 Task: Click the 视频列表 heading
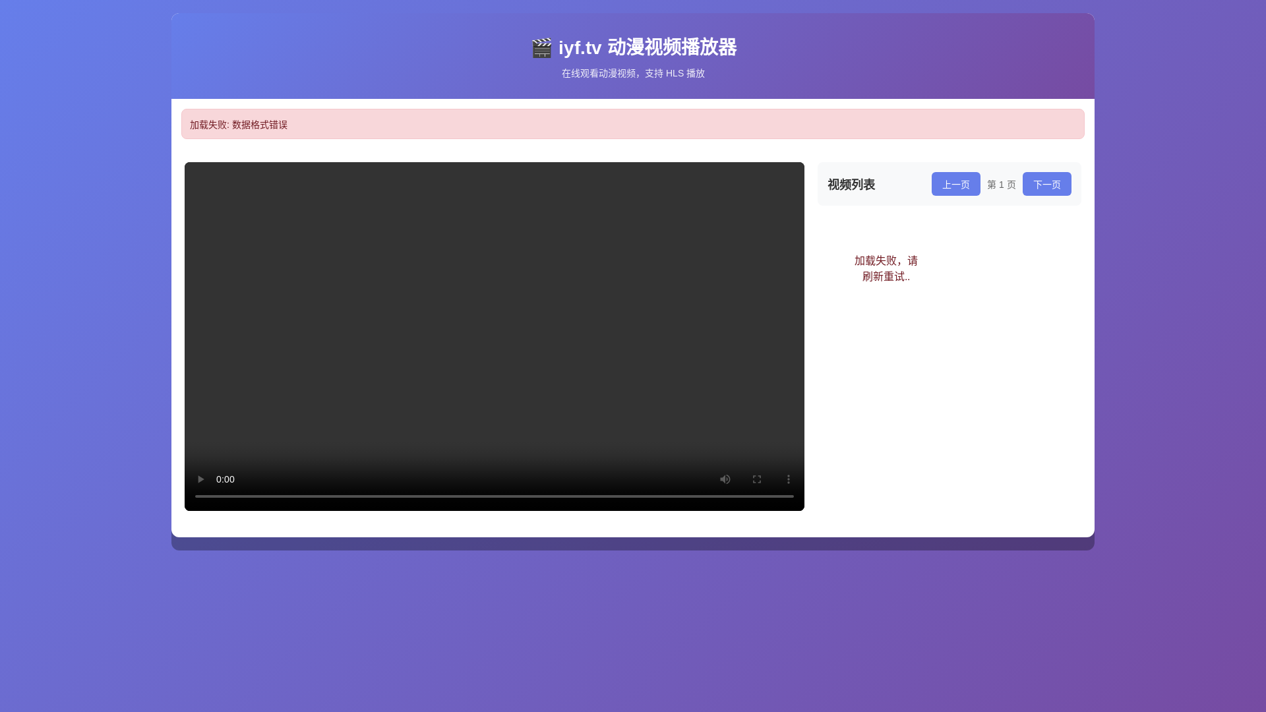(851, 185)
